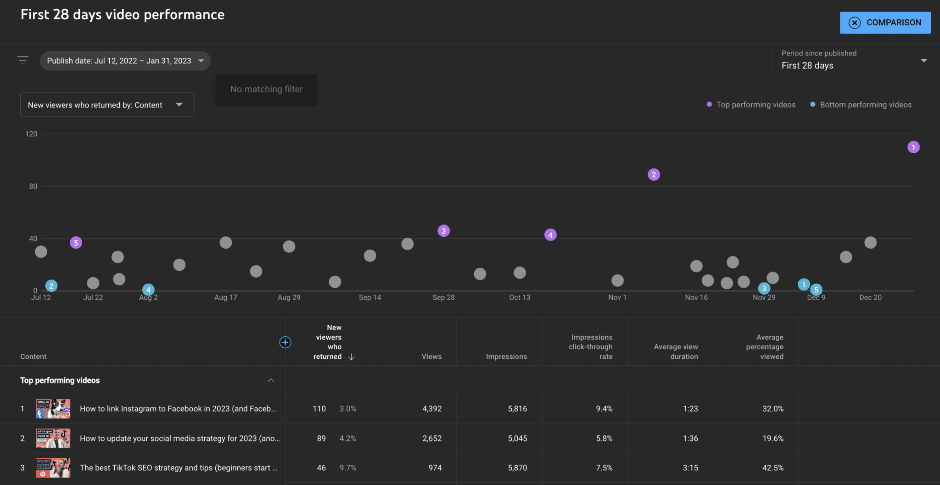
Task: Select purple marker 1 on the chart
Action: coord(914,147)
